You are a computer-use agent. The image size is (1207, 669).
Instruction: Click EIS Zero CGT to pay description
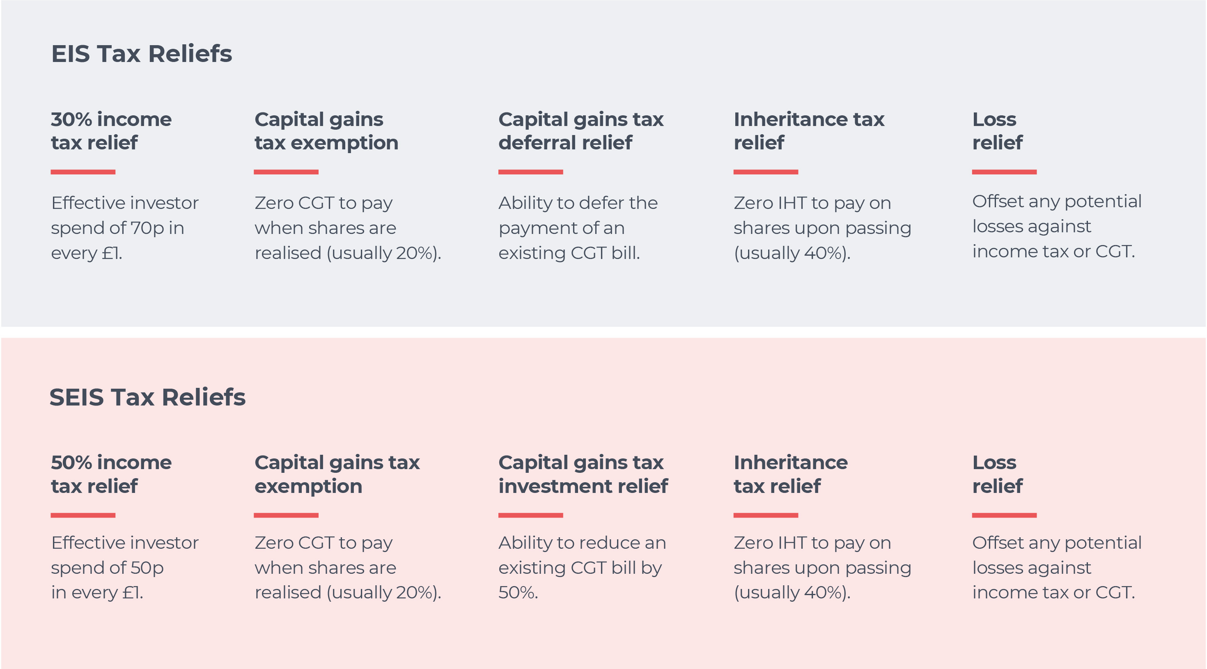348,228
